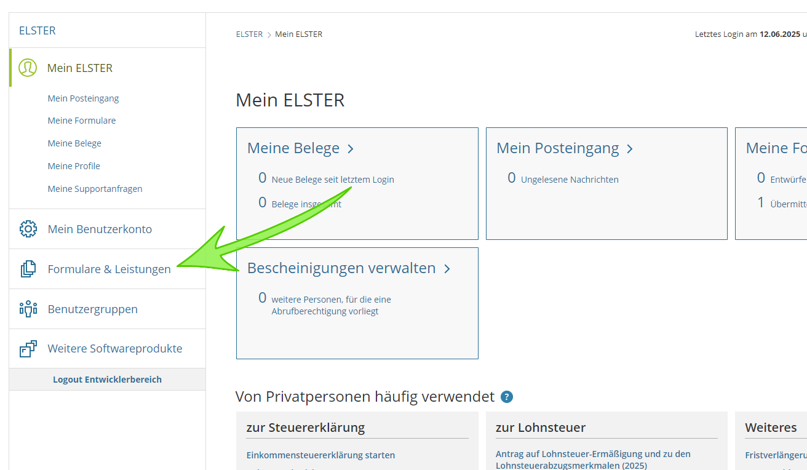Click the 'zur Steuererklärung' section heading
Viewport: 807px width, 470px height.
click(x=306, y=428)
